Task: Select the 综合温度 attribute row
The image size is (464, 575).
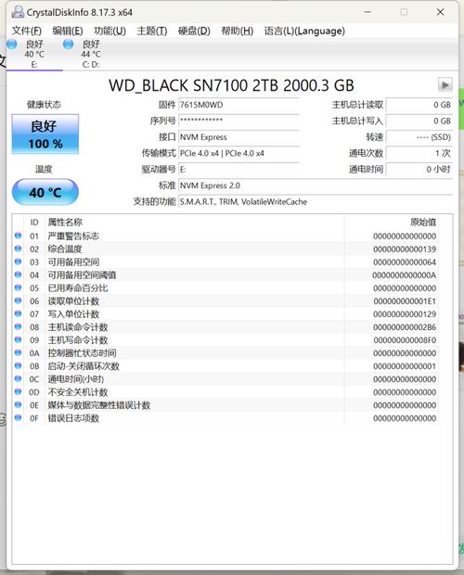Action: pyautogui.click(x=226, y=249)
